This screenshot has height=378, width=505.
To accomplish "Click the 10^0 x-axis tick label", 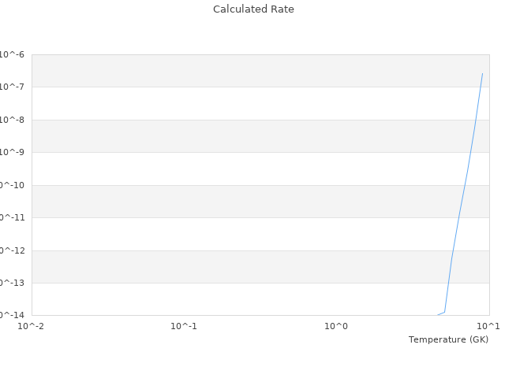I will [336, 325].
